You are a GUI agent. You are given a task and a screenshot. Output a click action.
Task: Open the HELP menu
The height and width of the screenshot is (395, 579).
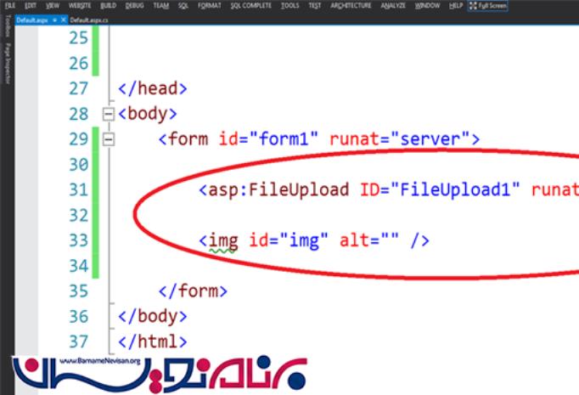(456, 6)
